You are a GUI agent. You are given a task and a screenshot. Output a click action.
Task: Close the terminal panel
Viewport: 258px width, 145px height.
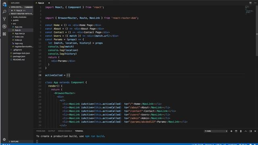255,131
